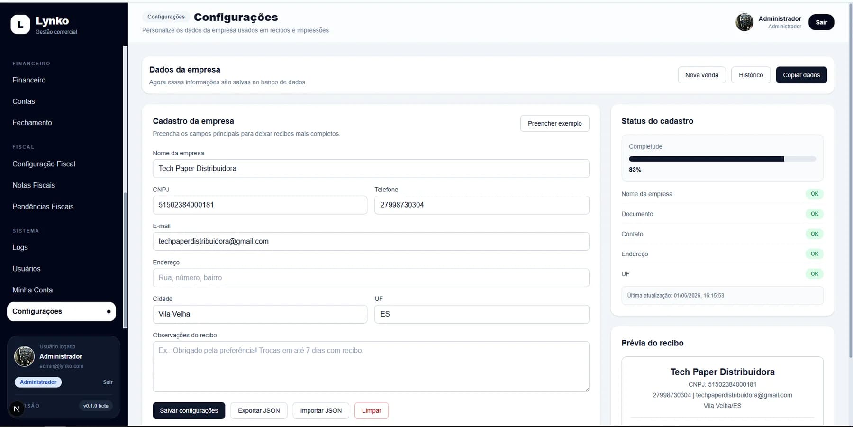This screenshot has width=853, height=427.
Task: Click the Sair button in the header
Action: coord(821,22)
